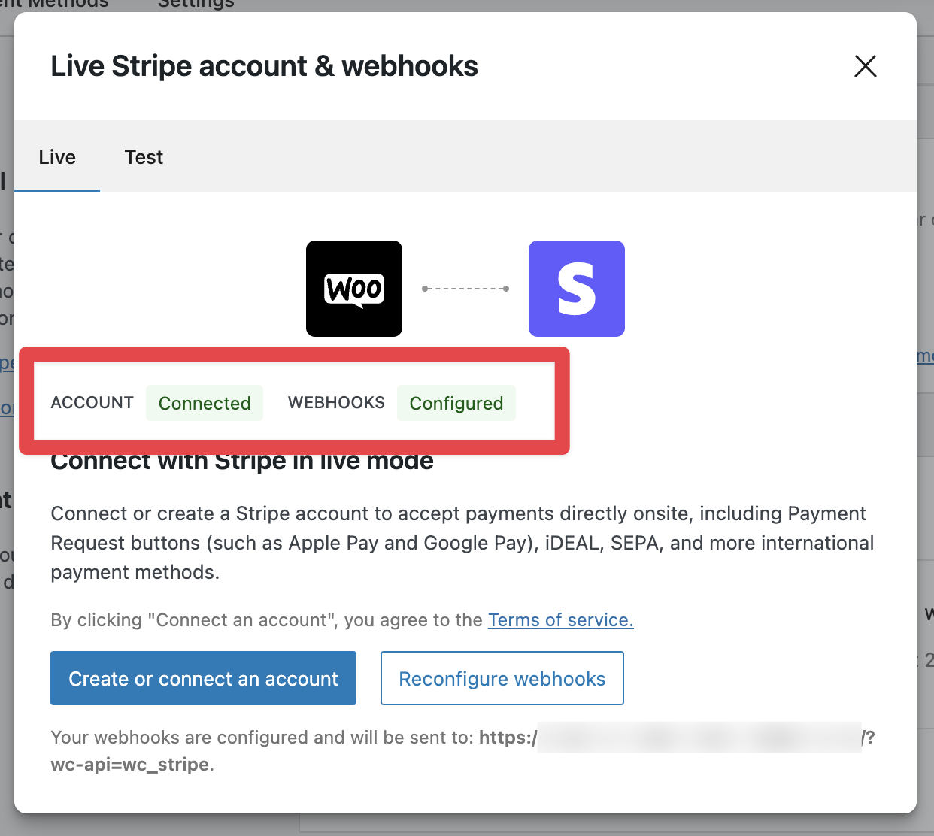Select the Live tab
Image resolution: width=934 pixels, height=836 pixels.
coord(56,157)
